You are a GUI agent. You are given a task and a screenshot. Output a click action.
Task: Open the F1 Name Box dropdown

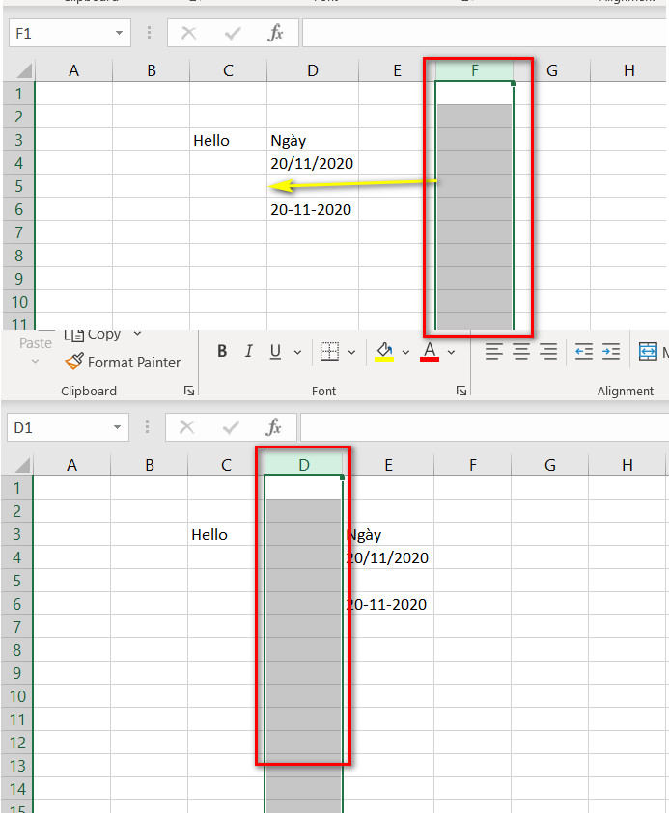coord(120,33)
